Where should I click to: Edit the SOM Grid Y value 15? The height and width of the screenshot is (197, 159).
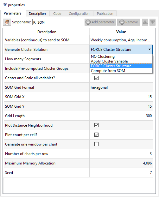121,106
